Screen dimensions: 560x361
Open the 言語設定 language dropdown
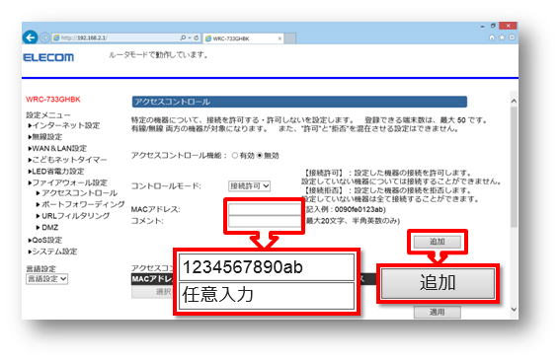[46, 278]
